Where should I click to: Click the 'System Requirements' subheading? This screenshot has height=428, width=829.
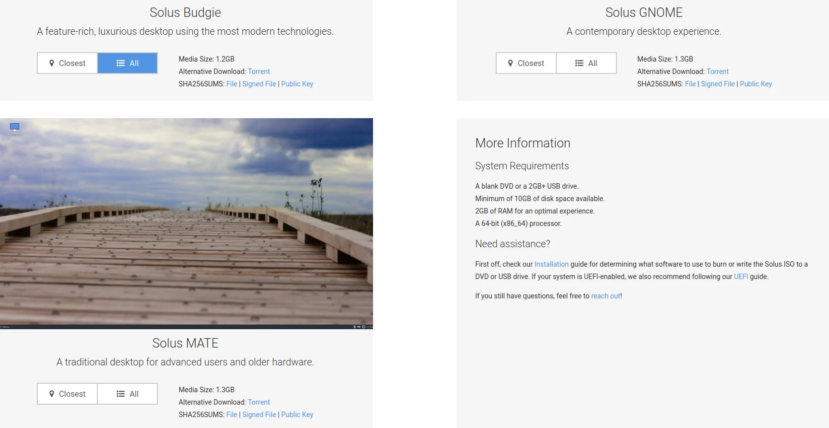[522, 166]
